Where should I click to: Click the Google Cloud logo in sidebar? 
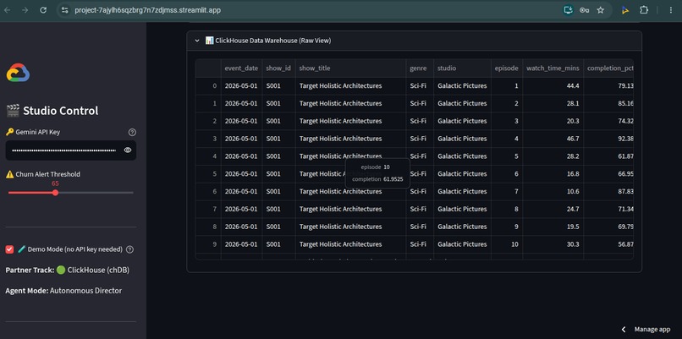coord(18,73)
